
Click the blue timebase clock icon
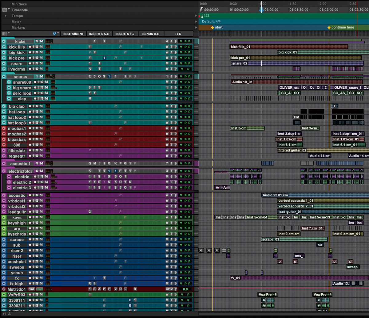click(55, 34)
